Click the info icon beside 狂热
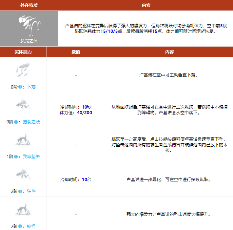The width and height of the screenshot is (233, 230). 20,191
